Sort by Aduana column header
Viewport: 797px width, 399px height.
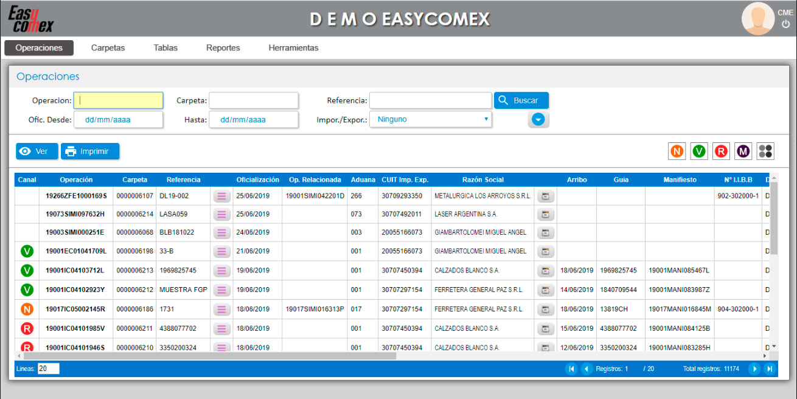(x=363, y=179)
